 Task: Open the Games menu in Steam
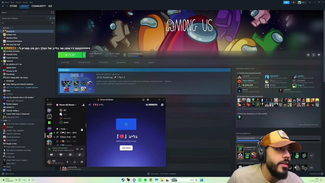25,2
